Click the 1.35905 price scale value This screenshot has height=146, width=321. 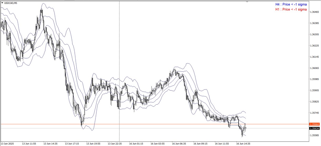[x=315, y=90]
